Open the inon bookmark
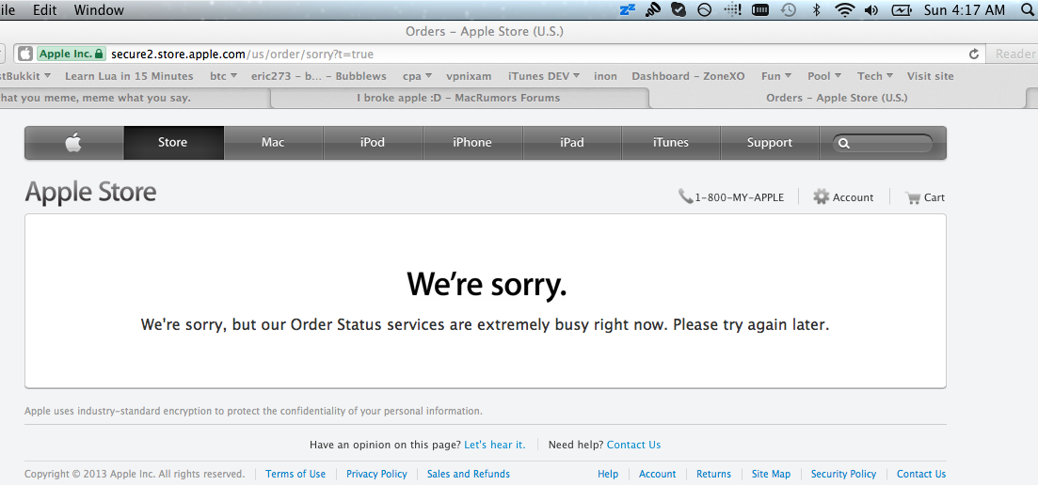1038x485 pixels. point(605,76)
